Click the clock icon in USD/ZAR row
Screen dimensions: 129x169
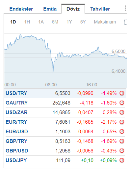point(122,112)
